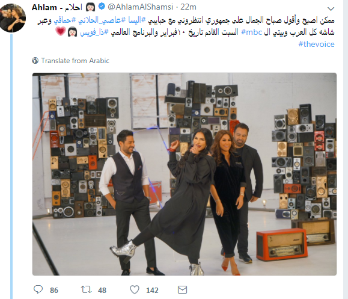Open the tweet options chevron menu
The width and height of the screenshot is (348, 299).
(x=331, y=9)
